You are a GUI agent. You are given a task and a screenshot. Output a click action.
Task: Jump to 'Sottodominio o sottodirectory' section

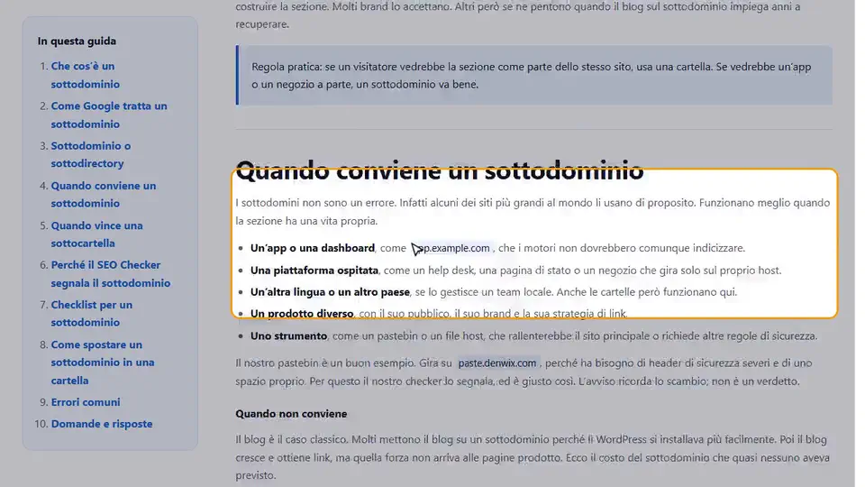tap(90, 154)
